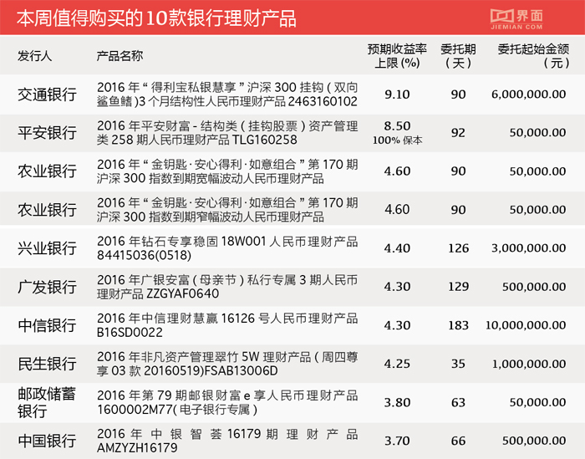
Task: Click the 产品名称 column header
Action: (x=120, y=56)
